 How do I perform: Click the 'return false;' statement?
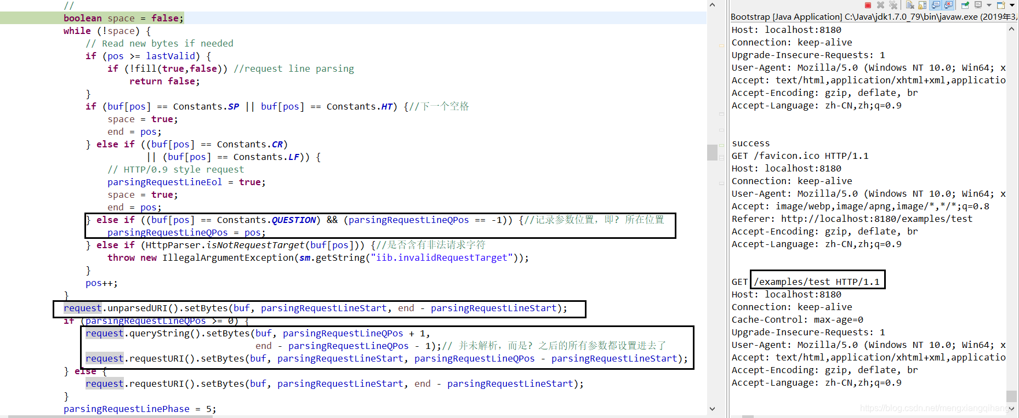pos(164,81)
